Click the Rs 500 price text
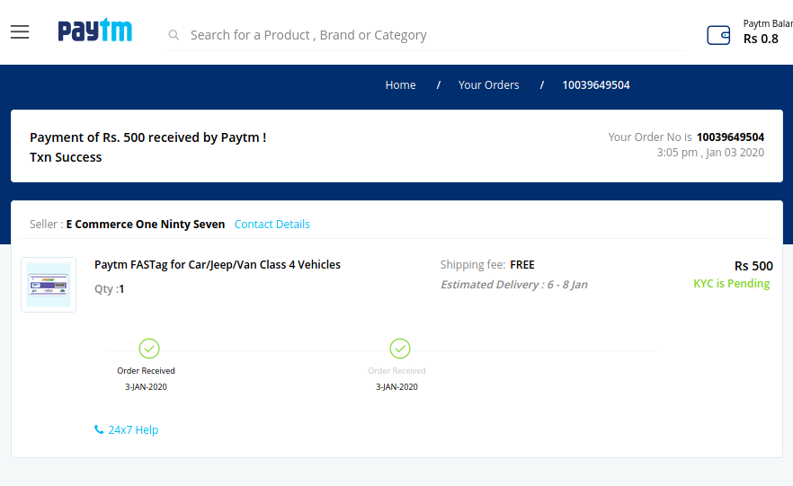Viewport: 793px width, 486px height. (753, 266)
